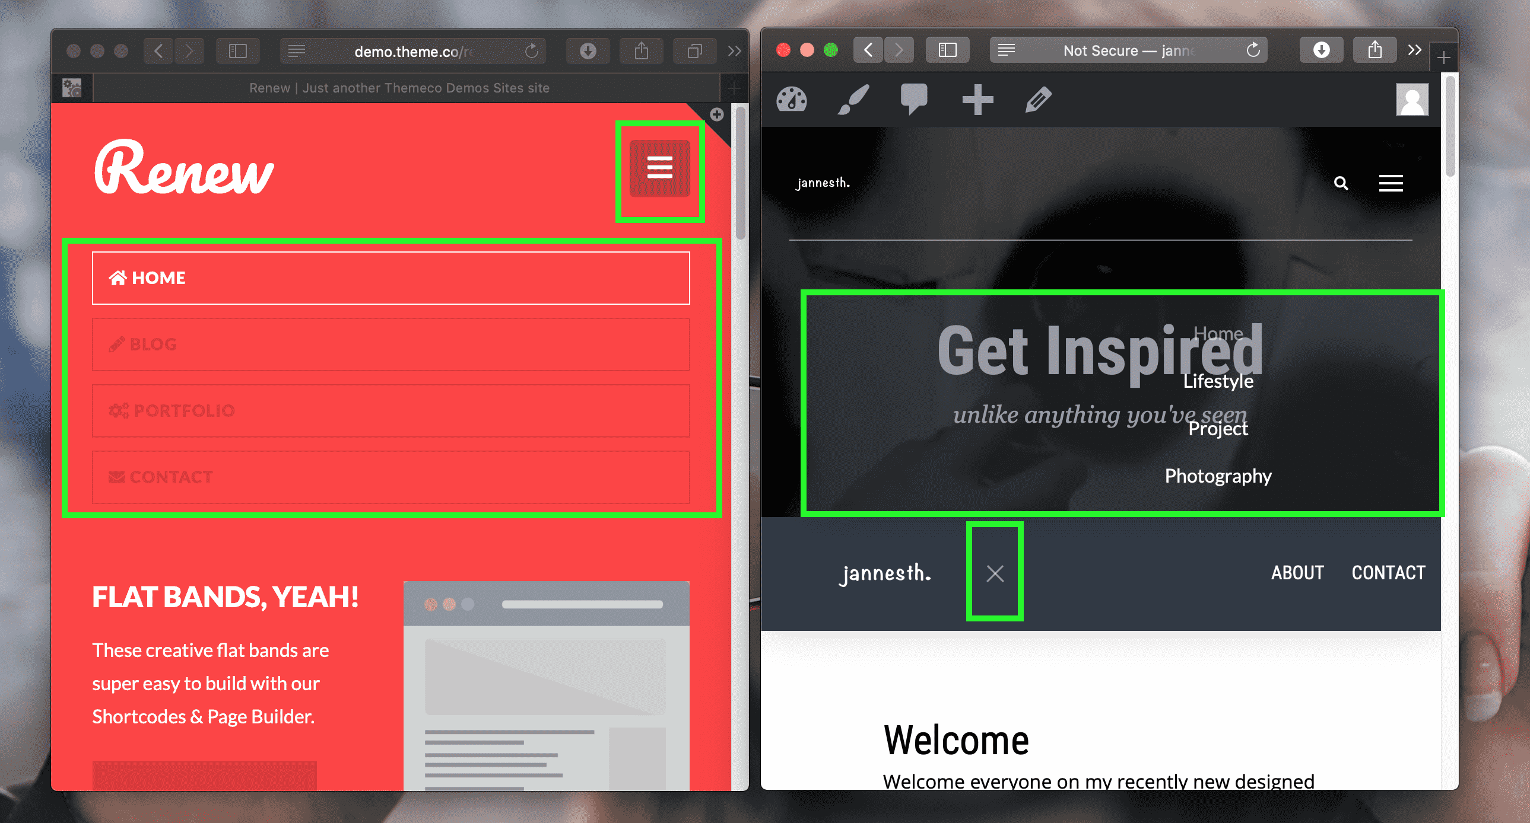Click the Welcome heading on jannesth
Screen dimensions: 1530x823
956,740
